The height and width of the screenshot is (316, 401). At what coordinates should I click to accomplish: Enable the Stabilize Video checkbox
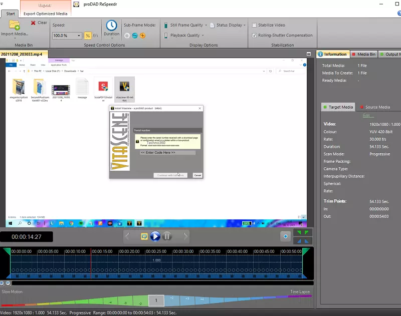[x=255, y=25]
